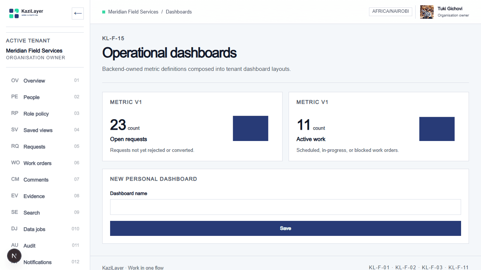481x270 pixels.
Task: Select Saved views in the sidebar
Action: point(45,130)
